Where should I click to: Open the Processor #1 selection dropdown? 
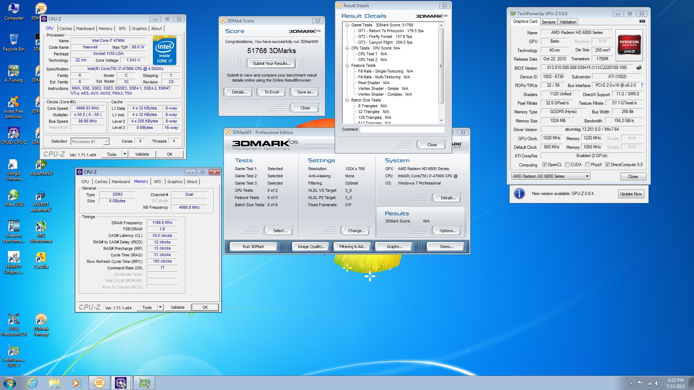[x=90, y=142]
